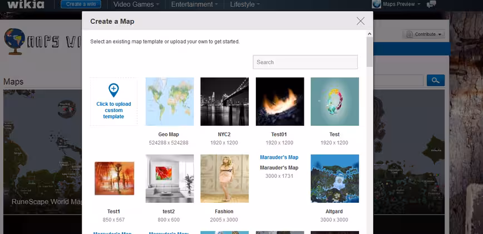
Task: Select the Test1 sunset painting thumbnail
Action: tap(114, 178)
